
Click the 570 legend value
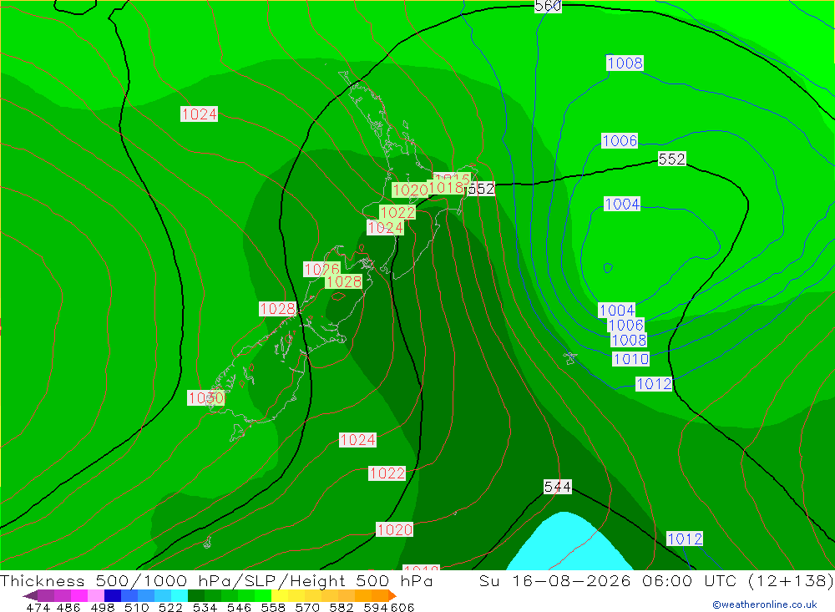point(307,608)
